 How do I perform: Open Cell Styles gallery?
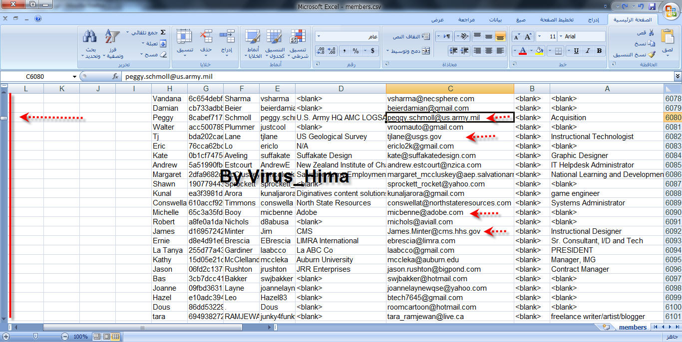click(253, 44)
